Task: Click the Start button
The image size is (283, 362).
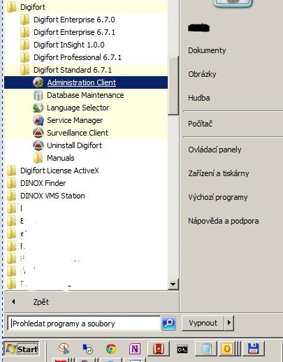Action: [22, 349]
